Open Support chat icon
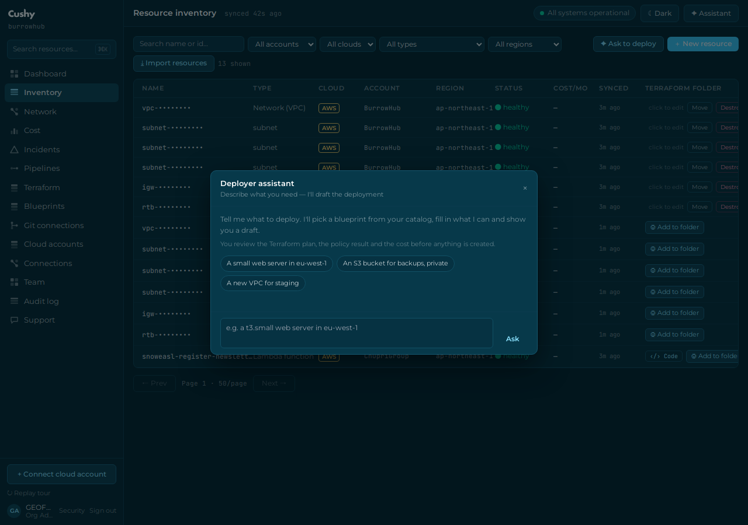748x525 pixels. tap(14, 320)
